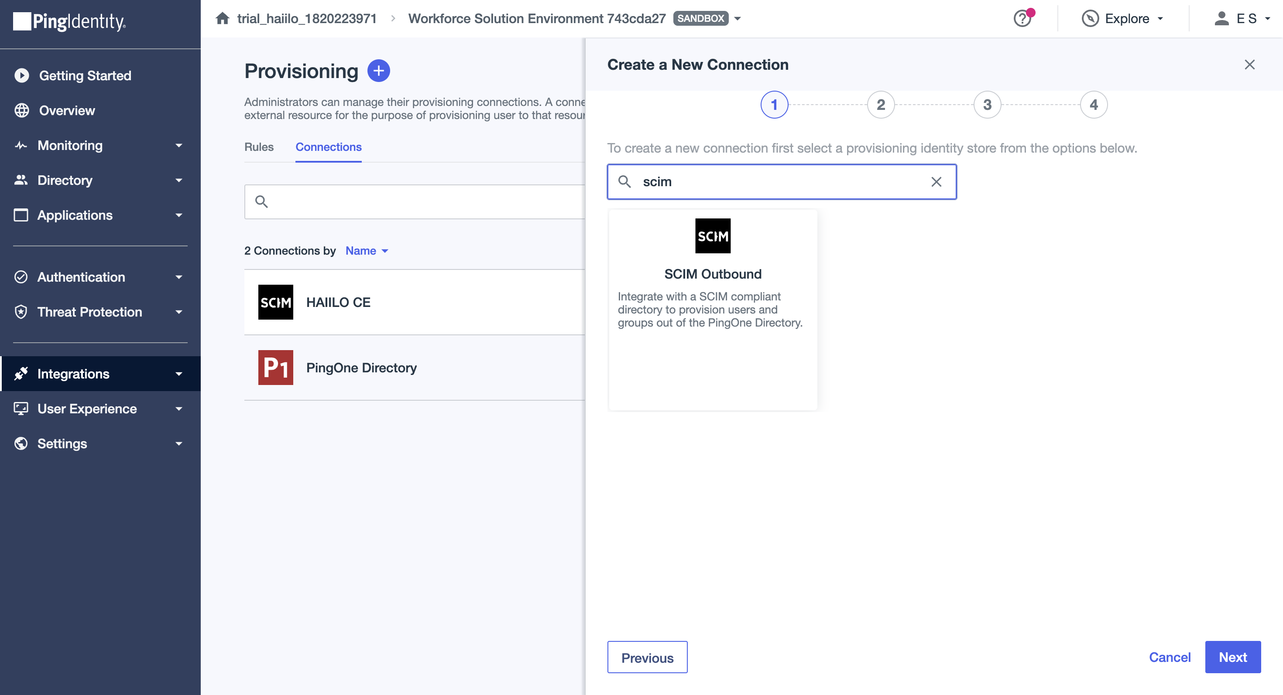Click the Explore compass icon
This screenshot has width=1283, height=695.
(x=1090, y=18)
